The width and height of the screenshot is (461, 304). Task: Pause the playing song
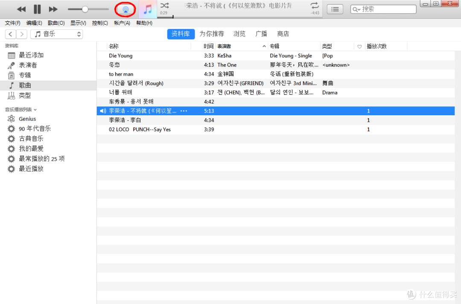point(37,9)
